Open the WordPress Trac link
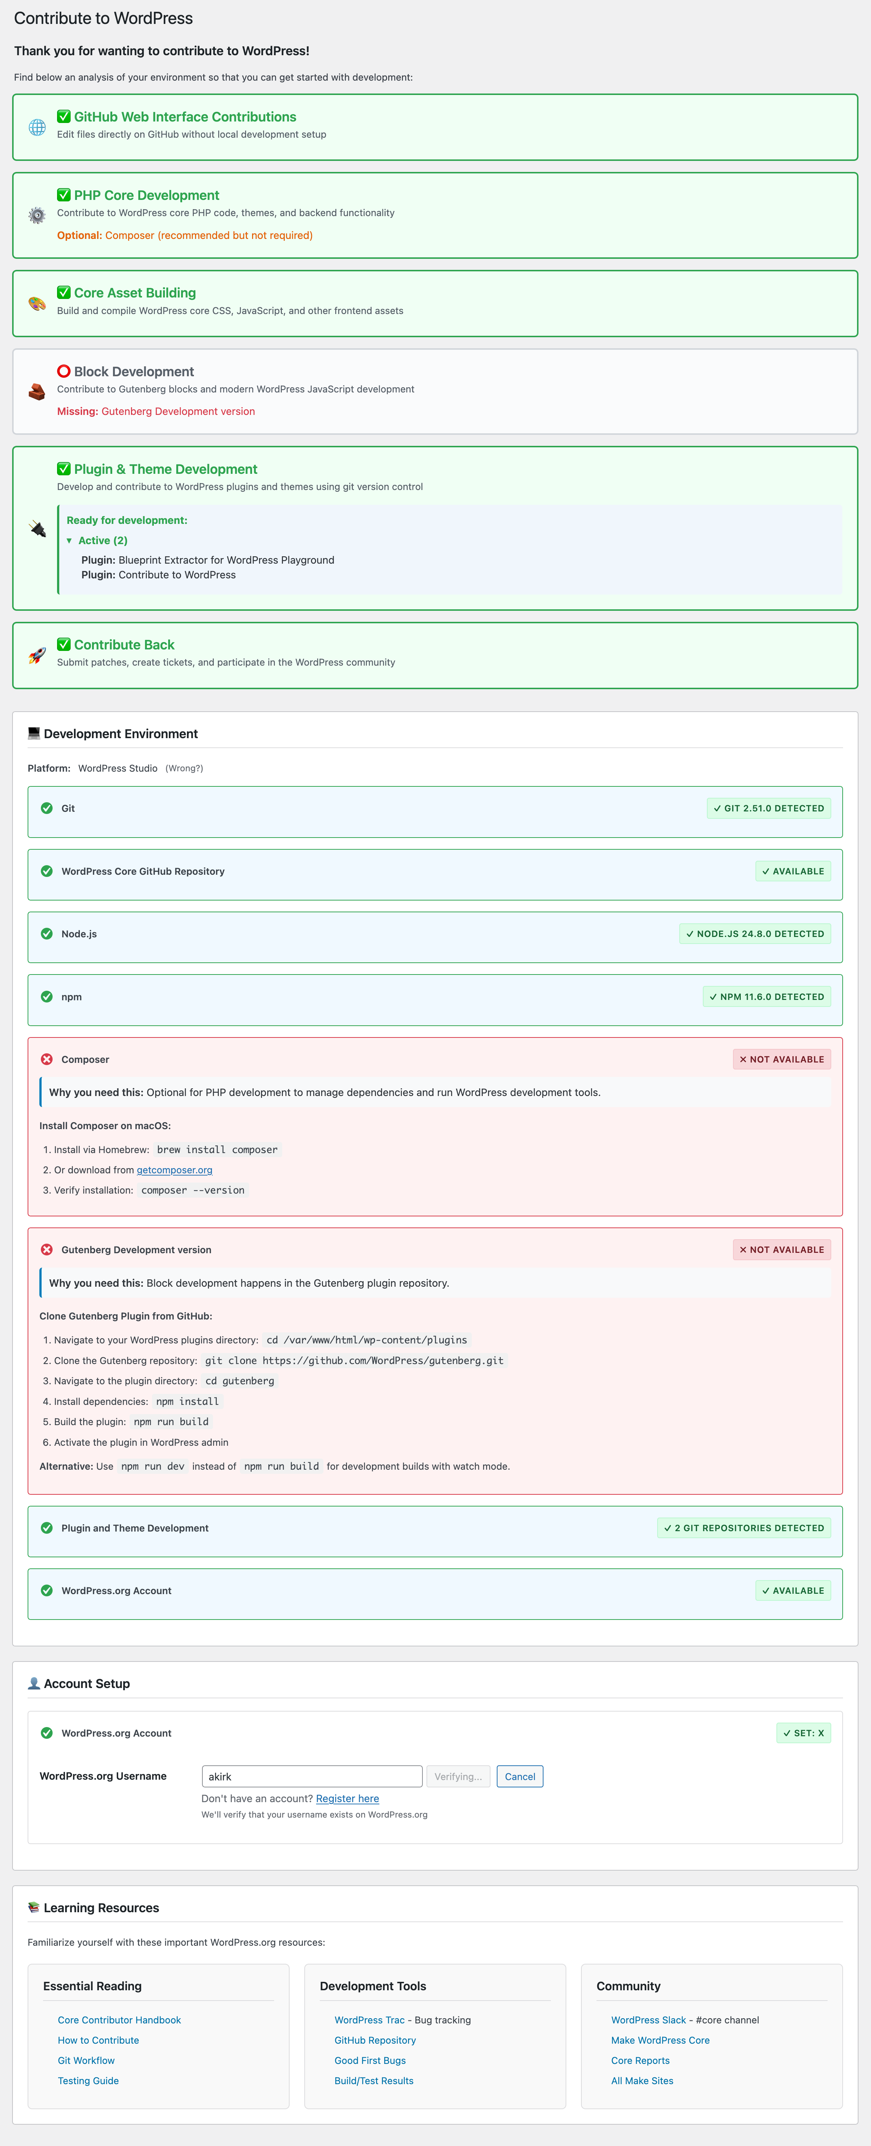 click(370, 2020)
